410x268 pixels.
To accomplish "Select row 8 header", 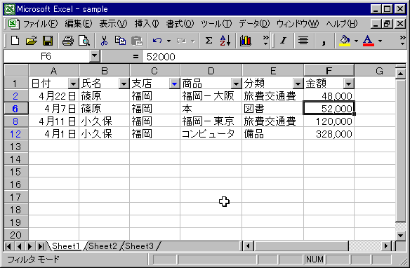I will pyautogui.click(x=16, y=121).
